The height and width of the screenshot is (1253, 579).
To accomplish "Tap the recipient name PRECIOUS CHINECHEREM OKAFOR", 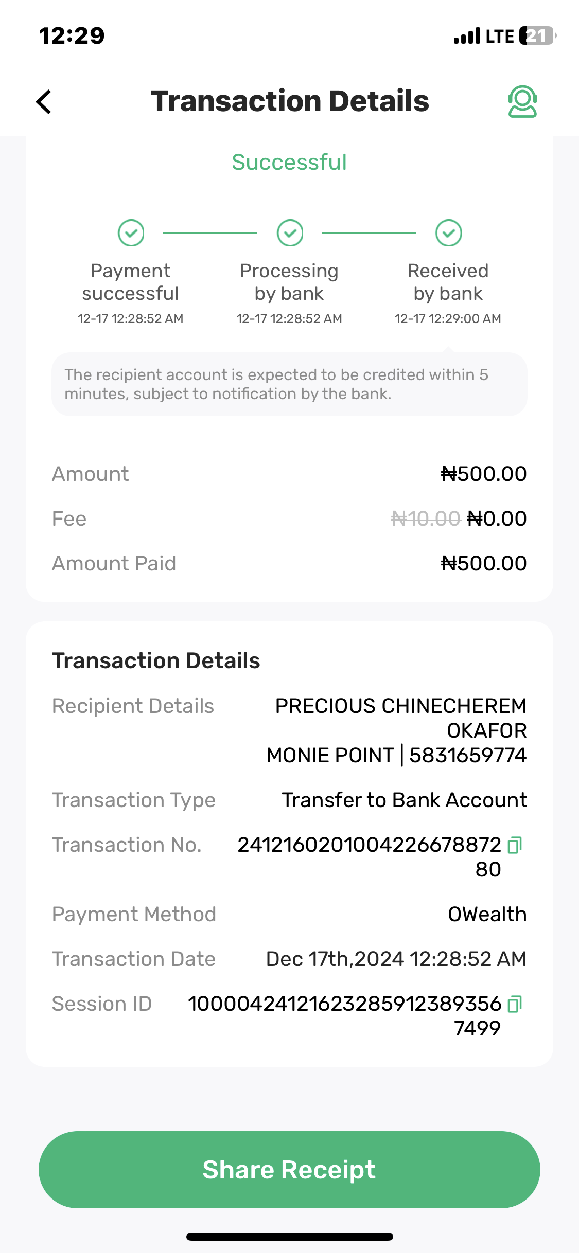I will (x=400, y=718).
